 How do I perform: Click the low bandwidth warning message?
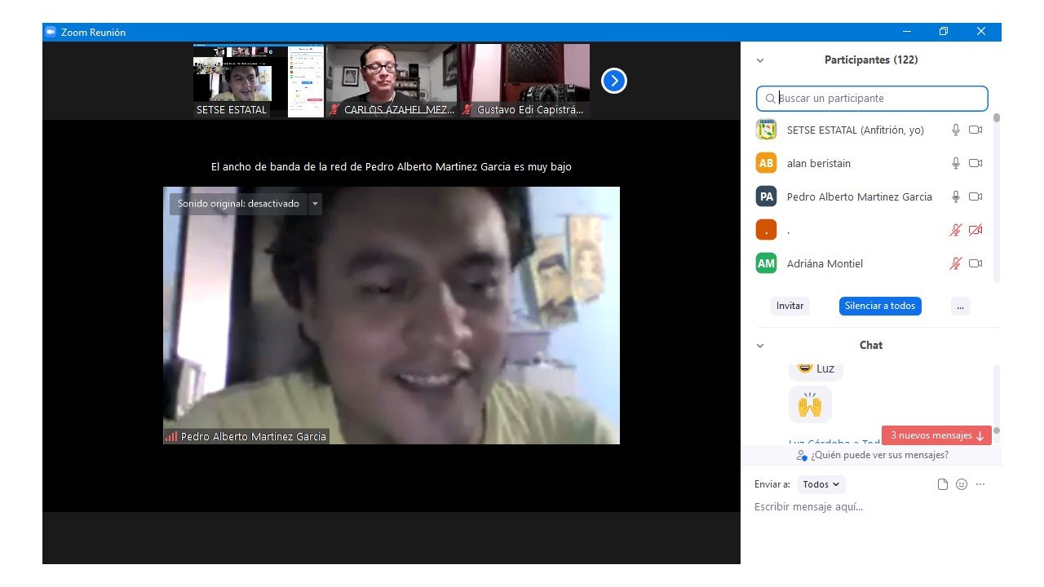(391, 166)
